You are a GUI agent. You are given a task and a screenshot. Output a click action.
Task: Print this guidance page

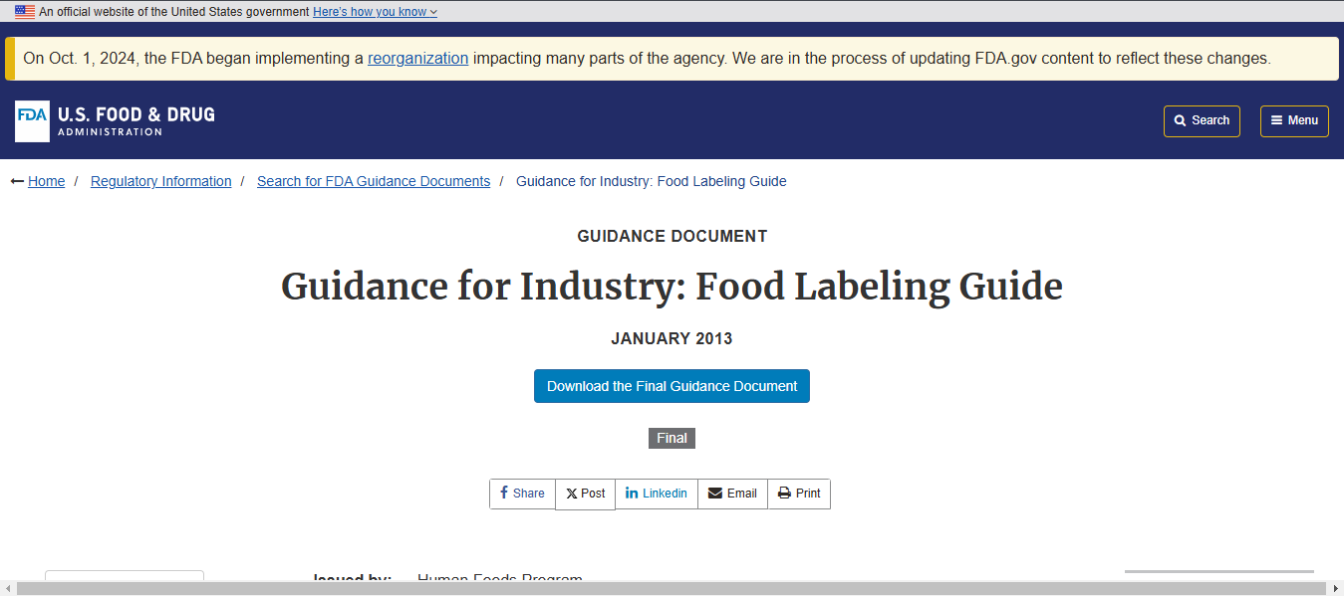tap(799, 494)
